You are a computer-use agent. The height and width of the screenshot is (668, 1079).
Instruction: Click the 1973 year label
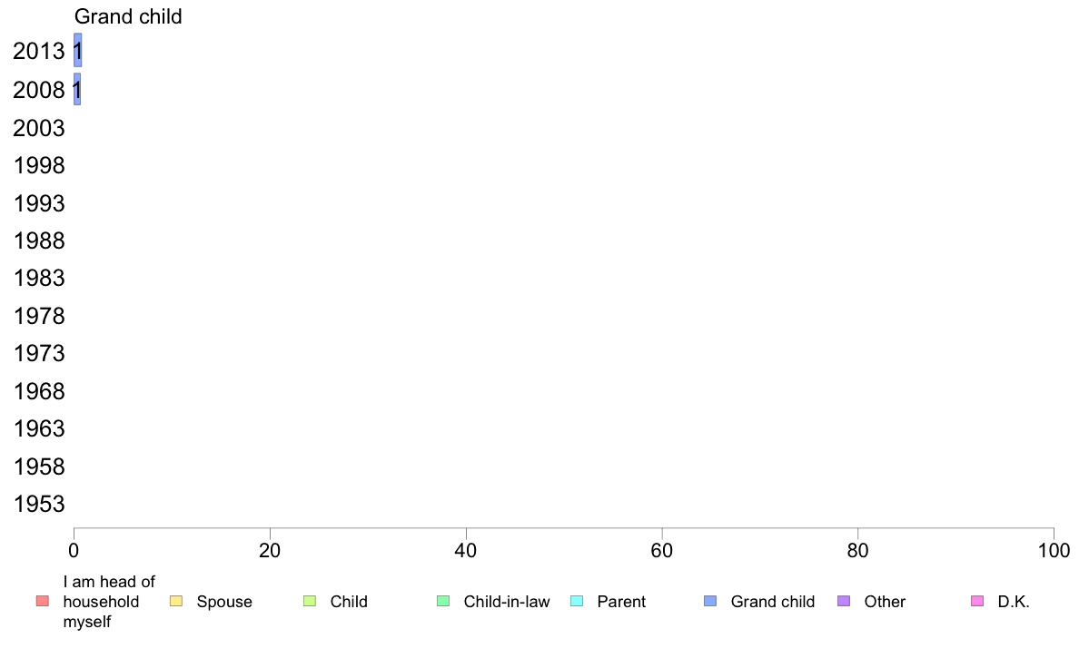(x=39, y=353)
